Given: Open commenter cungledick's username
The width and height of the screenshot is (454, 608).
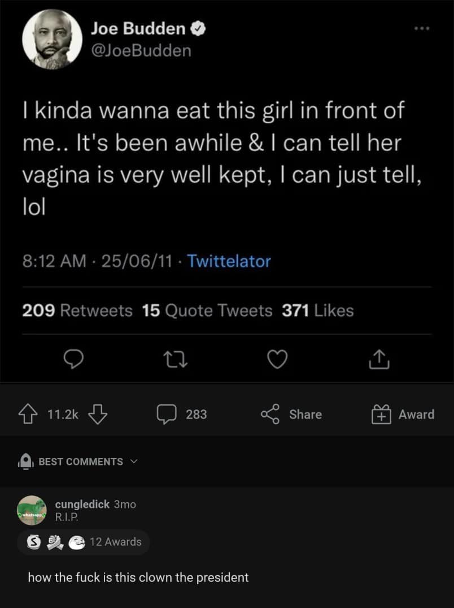Looking at the screenshot, I should [82, 504].
